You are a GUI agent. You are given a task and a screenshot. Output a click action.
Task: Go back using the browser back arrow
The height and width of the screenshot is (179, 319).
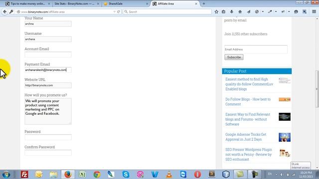tap(4, 12)
